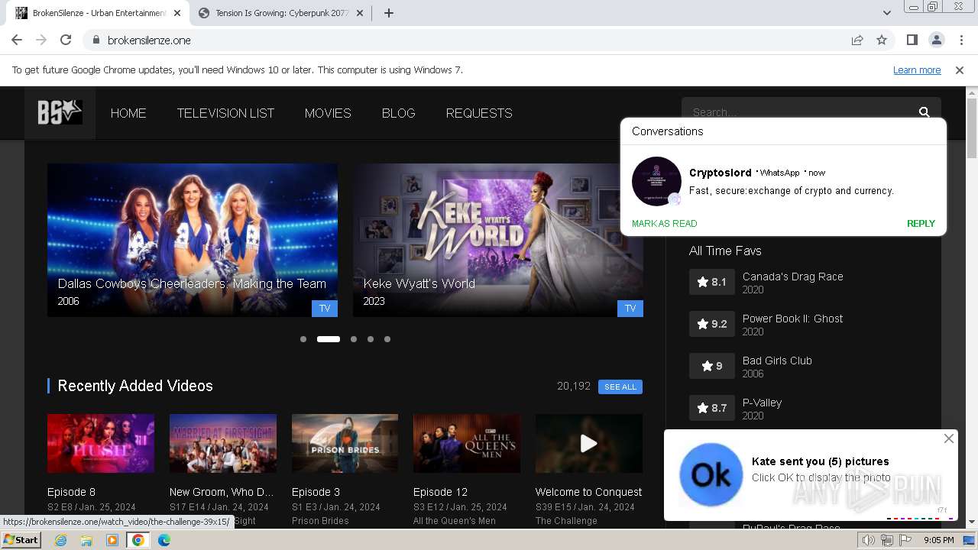
Task: Open the Episode 12 title link
Action: pyautogui.click(x=440, y=492)
